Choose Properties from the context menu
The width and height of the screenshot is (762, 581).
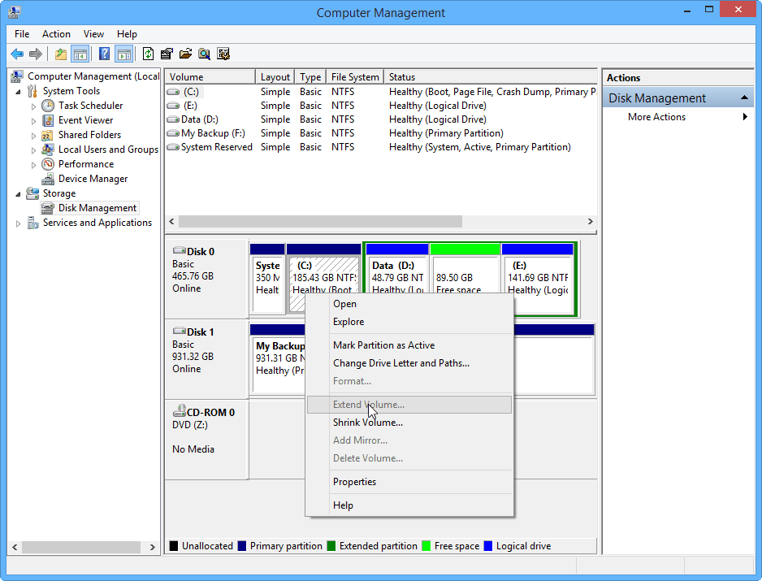tap(409, 482)
